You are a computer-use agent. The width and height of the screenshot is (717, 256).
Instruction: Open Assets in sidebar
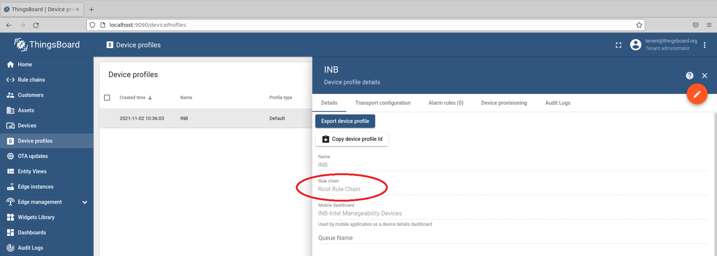(47, 110)
